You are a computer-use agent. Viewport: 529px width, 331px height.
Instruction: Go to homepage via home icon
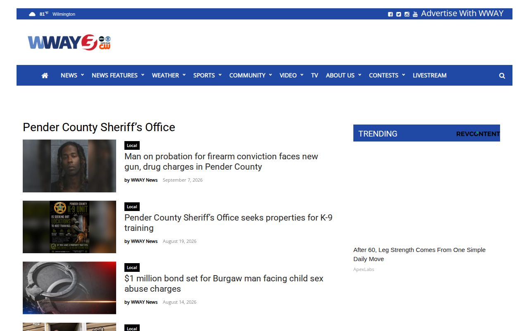click(45, 75)
